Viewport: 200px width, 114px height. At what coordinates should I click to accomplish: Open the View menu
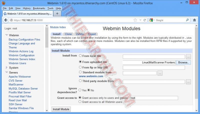[x=18, y=8]
